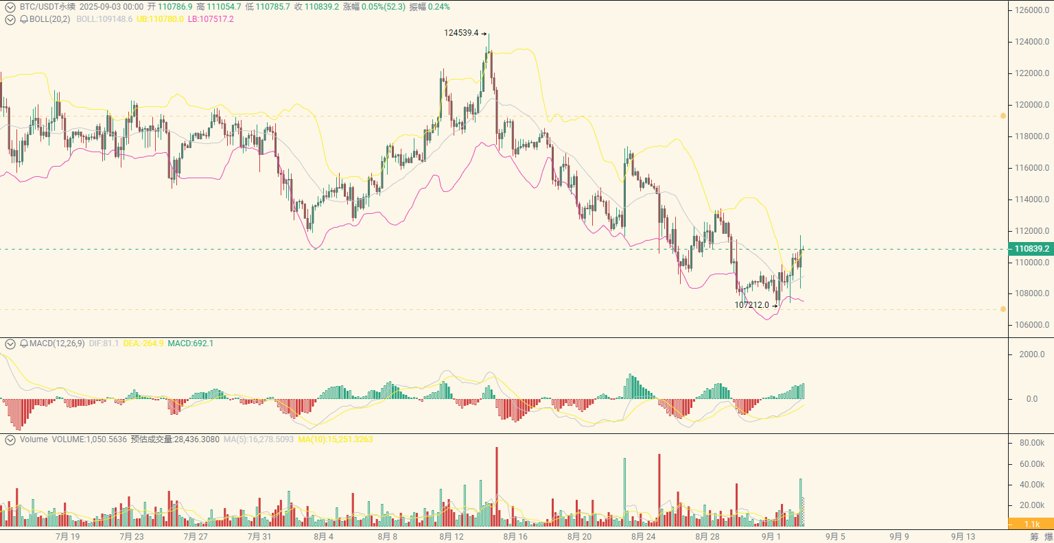Click the 107212.0 low price marker
The width and height of the screenshot is (1054, 543).
pos(751,305)
